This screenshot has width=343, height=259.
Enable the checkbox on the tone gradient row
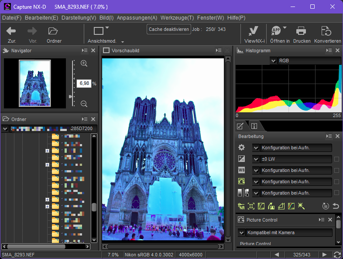[x=336, y=193]
